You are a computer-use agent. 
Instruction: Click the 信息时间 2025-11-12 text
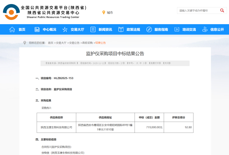93,63
